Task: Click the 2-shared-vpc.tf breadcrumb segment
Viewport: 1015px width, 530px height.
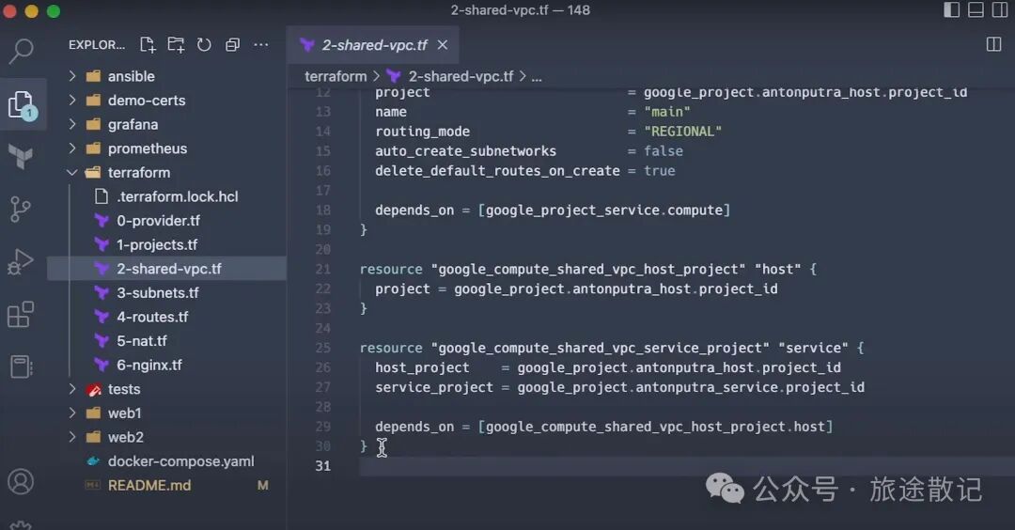Action: click(x=461, y=76)
